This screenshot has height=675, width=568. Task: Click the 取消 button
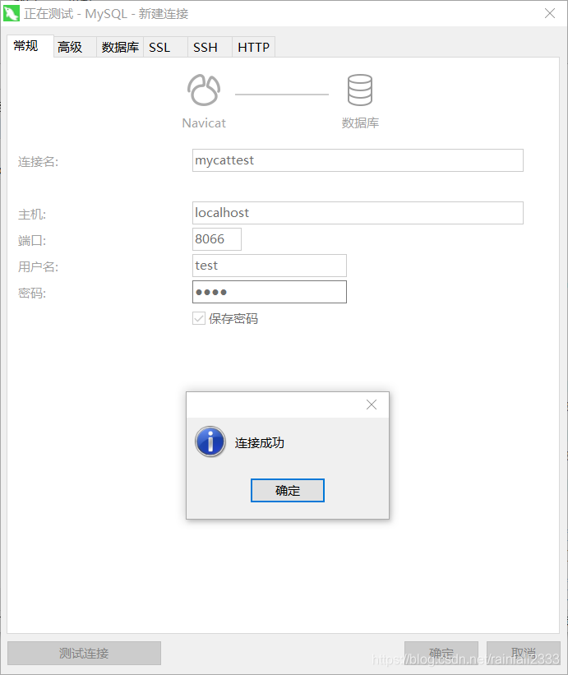point(524,653)
